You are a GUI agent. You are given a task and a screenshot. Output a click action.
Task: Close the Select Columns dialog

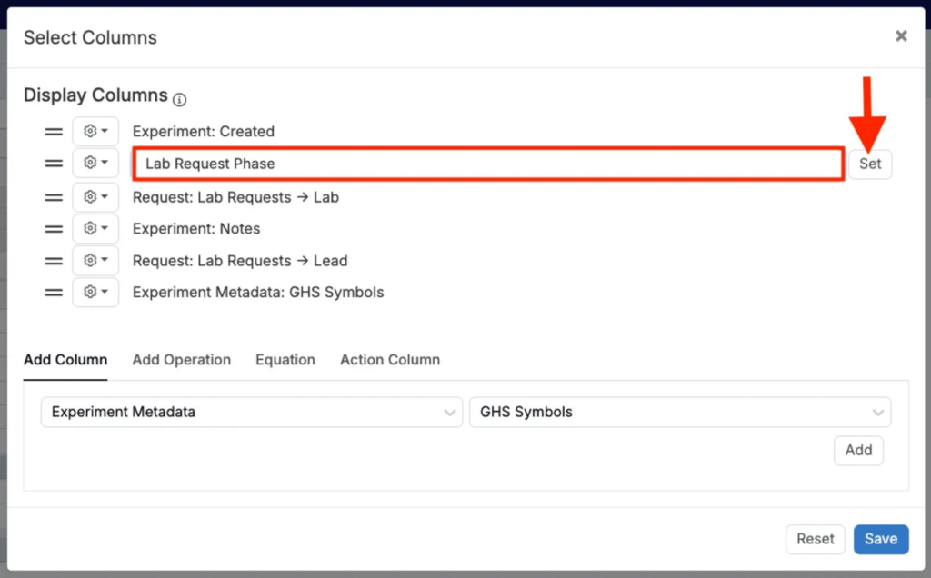pyautogui.click(x=901, y=36)
